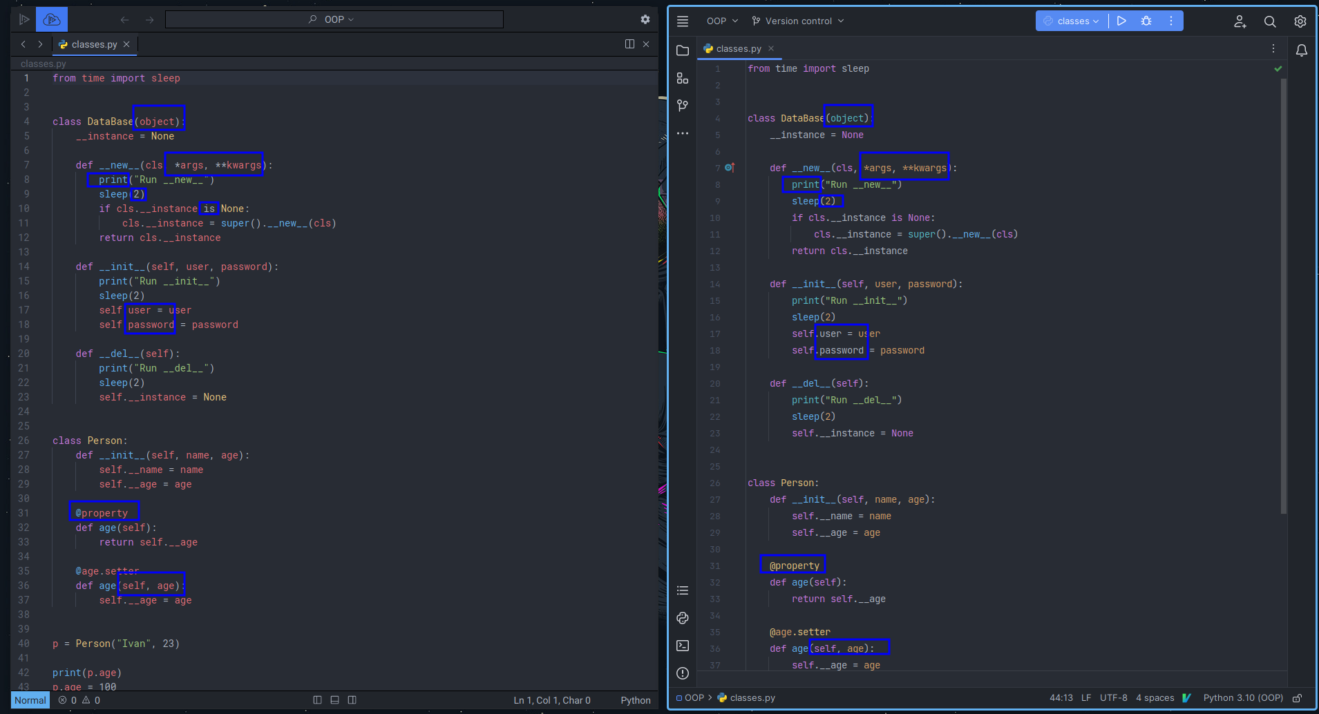
Task: Change interpreter via Python 3.10 (OOP) status
Action: tap(1242, 697)
